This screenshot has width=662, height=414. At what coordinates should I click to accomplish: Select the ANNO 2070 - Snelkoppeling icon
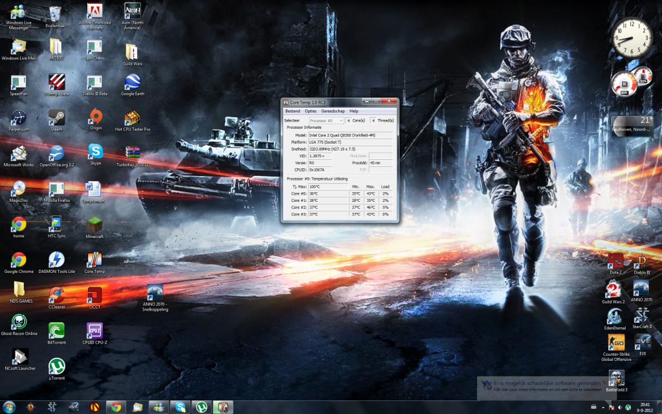(x=155, y=298)
